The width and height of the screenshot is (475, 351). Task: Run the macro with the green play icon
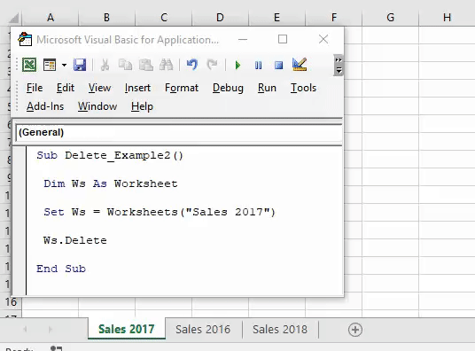click(237, 66)
